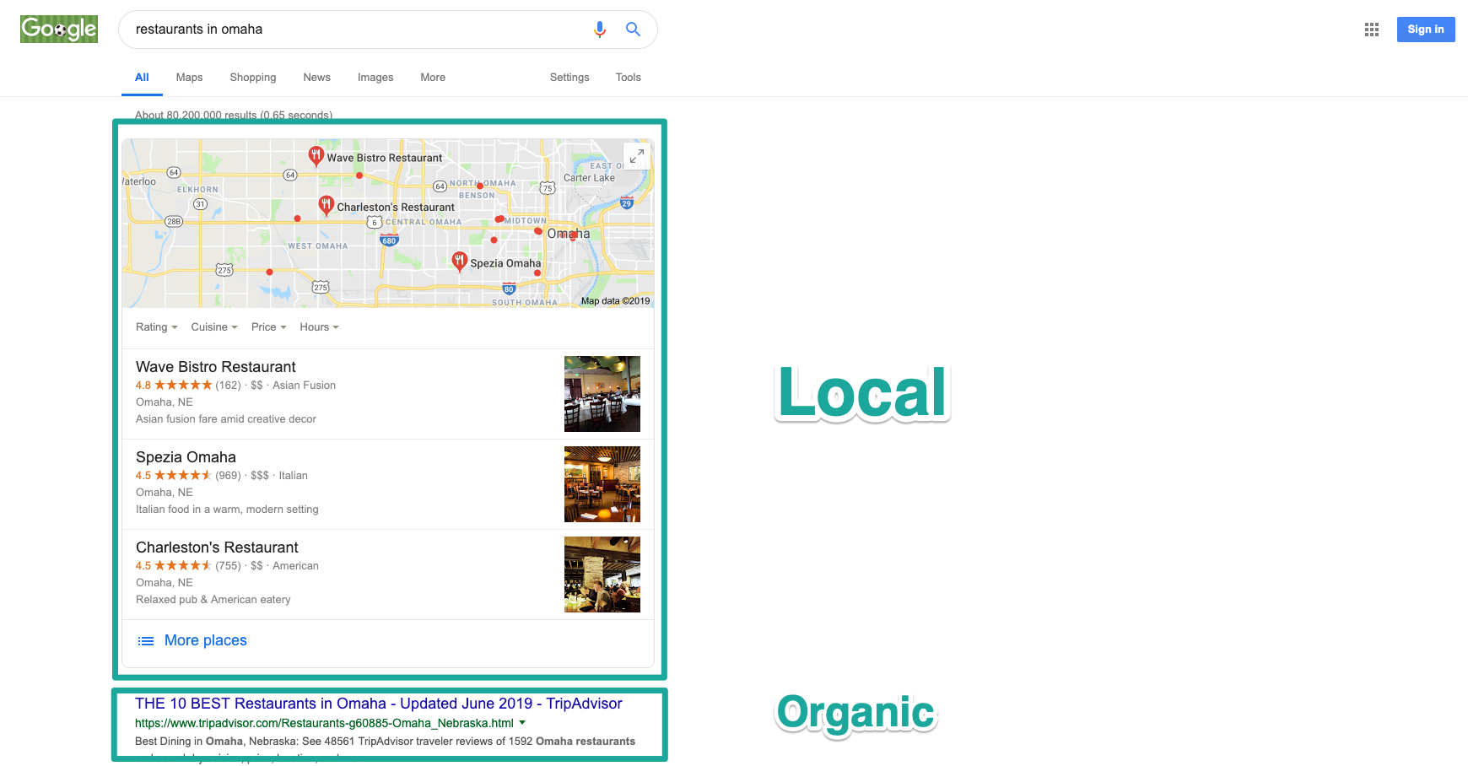Open the Spezia Omaha photo thumbnail

602,484
